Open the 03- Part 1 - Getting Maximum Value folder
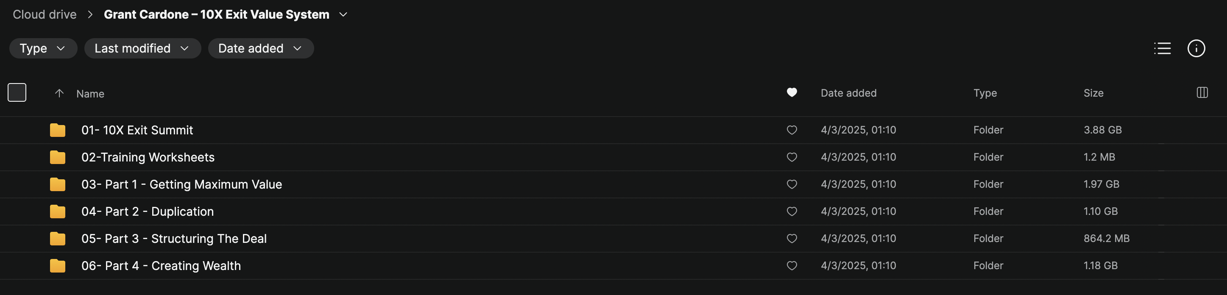Screen dimensions: 1227x295 click(x=181, y=185)
